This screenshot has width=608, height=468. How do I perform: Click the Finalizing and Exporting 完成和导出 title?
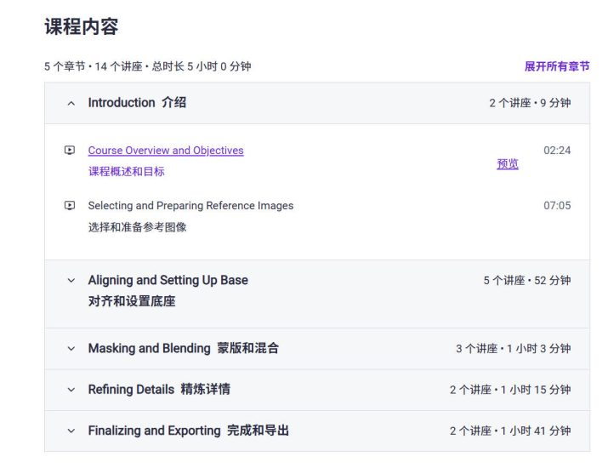(189, 431)
